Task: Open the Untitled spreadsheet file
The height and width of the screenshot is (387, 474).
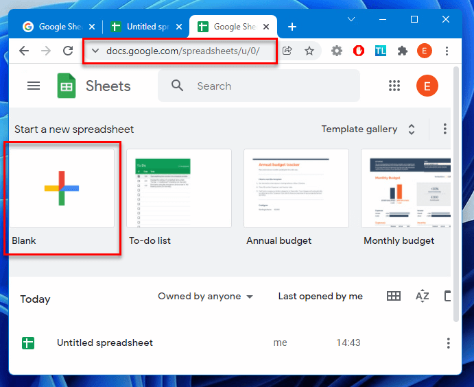Action: point(104,343)
